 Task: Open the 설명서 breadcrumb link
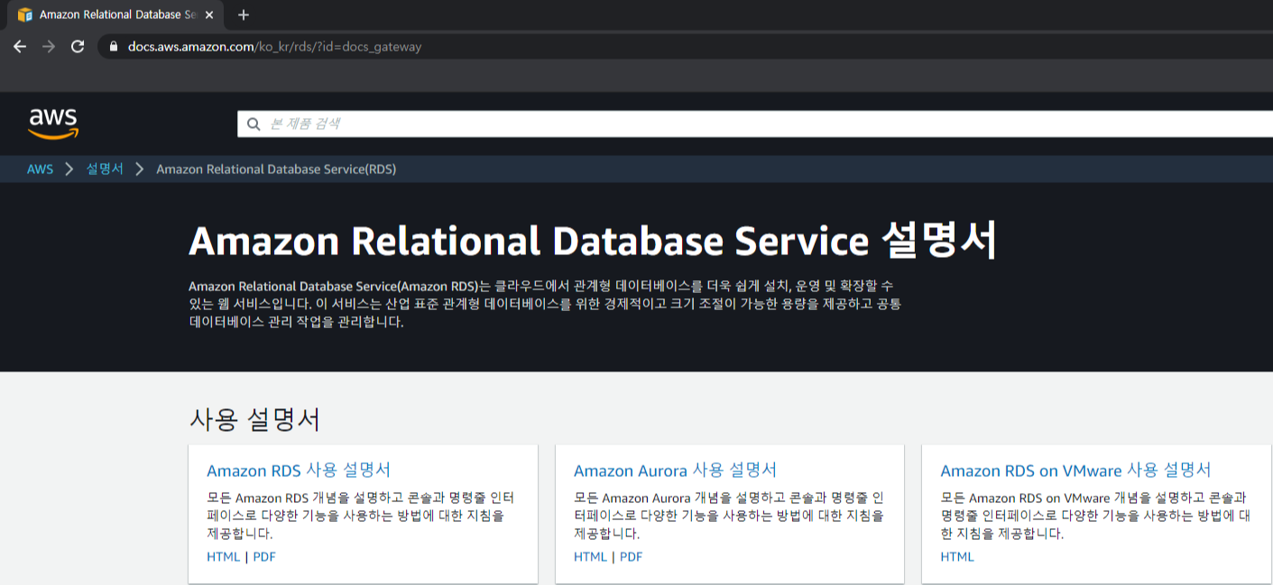(105, 169)
